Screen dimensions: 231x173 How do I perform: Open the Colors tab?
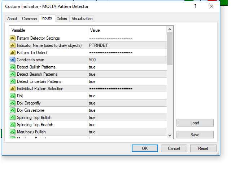(x=62, y=19)
